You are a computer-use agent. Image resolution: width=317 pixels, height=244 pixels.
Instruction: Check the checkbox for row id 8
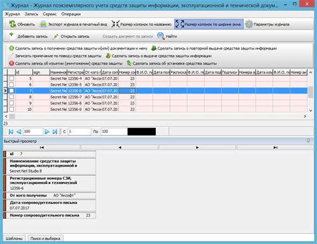point(11,97)
